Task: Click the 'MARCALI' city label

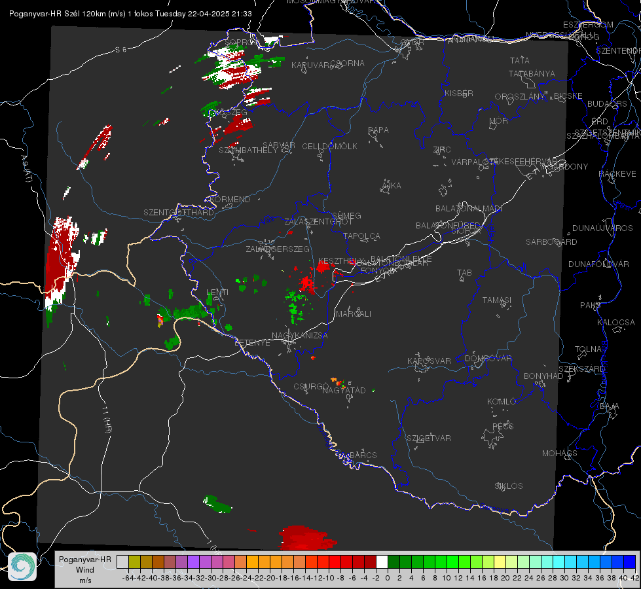Action: [x=354, y=314]
